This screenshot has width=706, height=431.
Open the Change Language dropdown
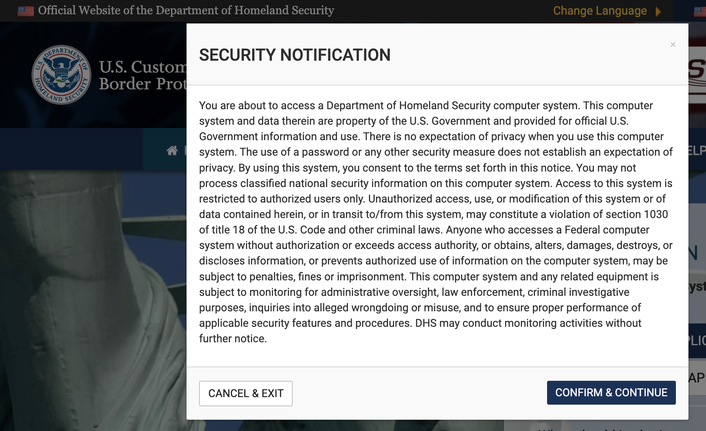click(600, 11)
